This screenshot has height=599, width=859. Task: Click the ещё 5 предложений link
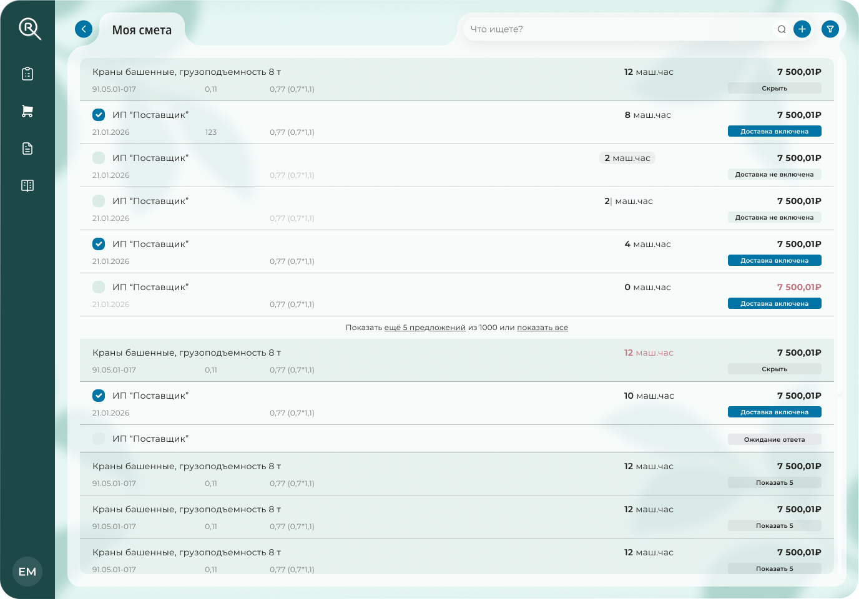(425, 328)
